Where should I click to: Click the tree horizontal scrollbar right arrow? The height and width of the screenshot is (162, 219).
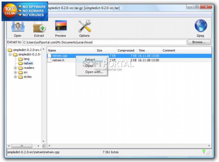pyautogui.click(x=38, y=146)
